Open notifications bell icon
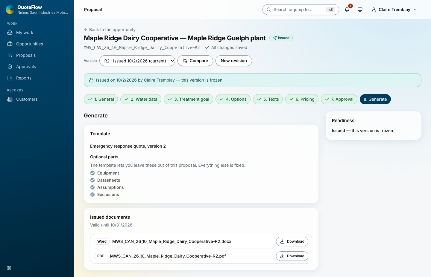 [347, 10]
